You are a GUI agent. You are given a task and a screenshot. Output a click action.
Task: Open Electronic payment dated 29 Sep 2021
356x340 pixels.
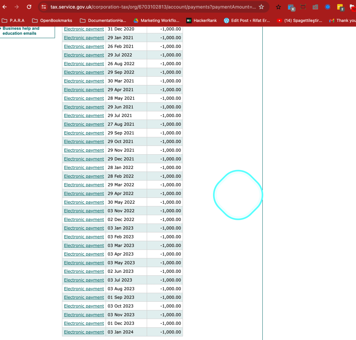click(84, 133)
